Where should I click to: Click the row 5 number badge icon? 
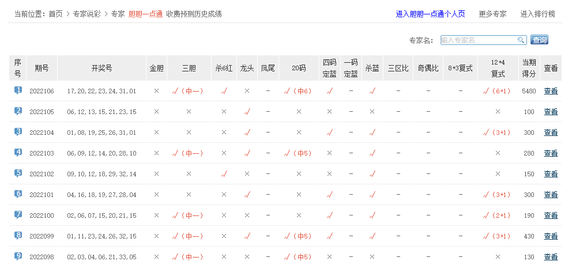click(18, 173)
